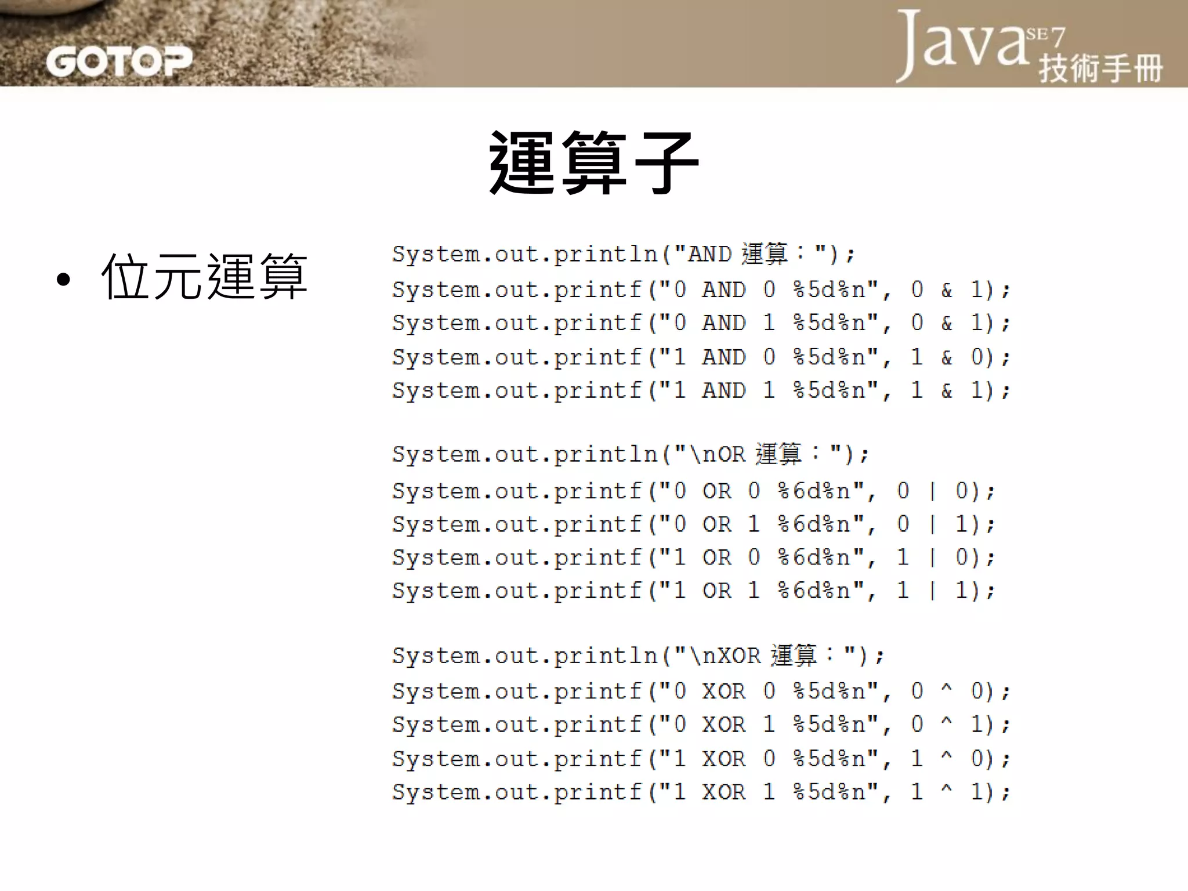Click the slide title 運算子
1188x891 pixels.
coord(593,162)
